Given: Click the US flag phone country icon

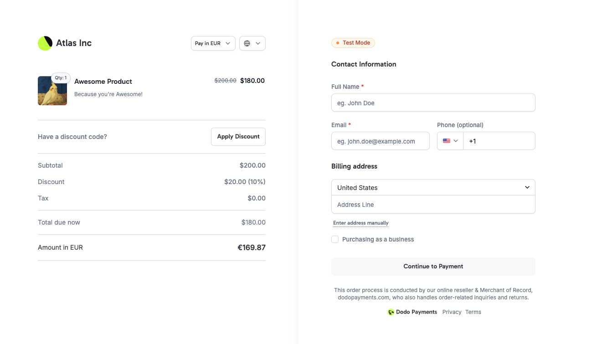Looking at the screenshot, I should pos(447,141).
